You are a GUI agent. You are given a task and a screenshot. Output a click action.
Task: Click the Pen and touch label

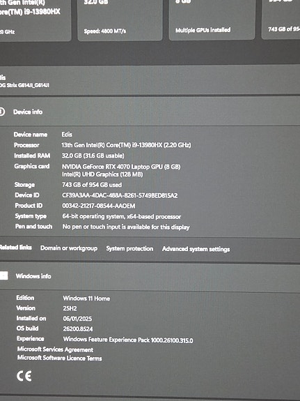point(33,227)
